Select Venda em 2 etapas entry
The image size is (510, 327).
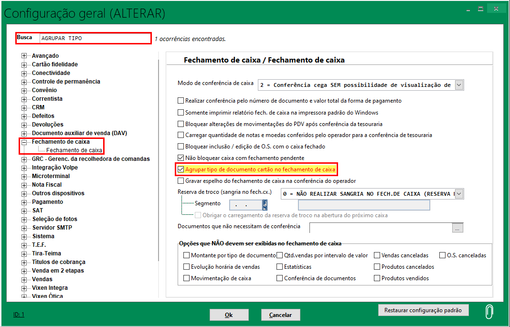58,271
